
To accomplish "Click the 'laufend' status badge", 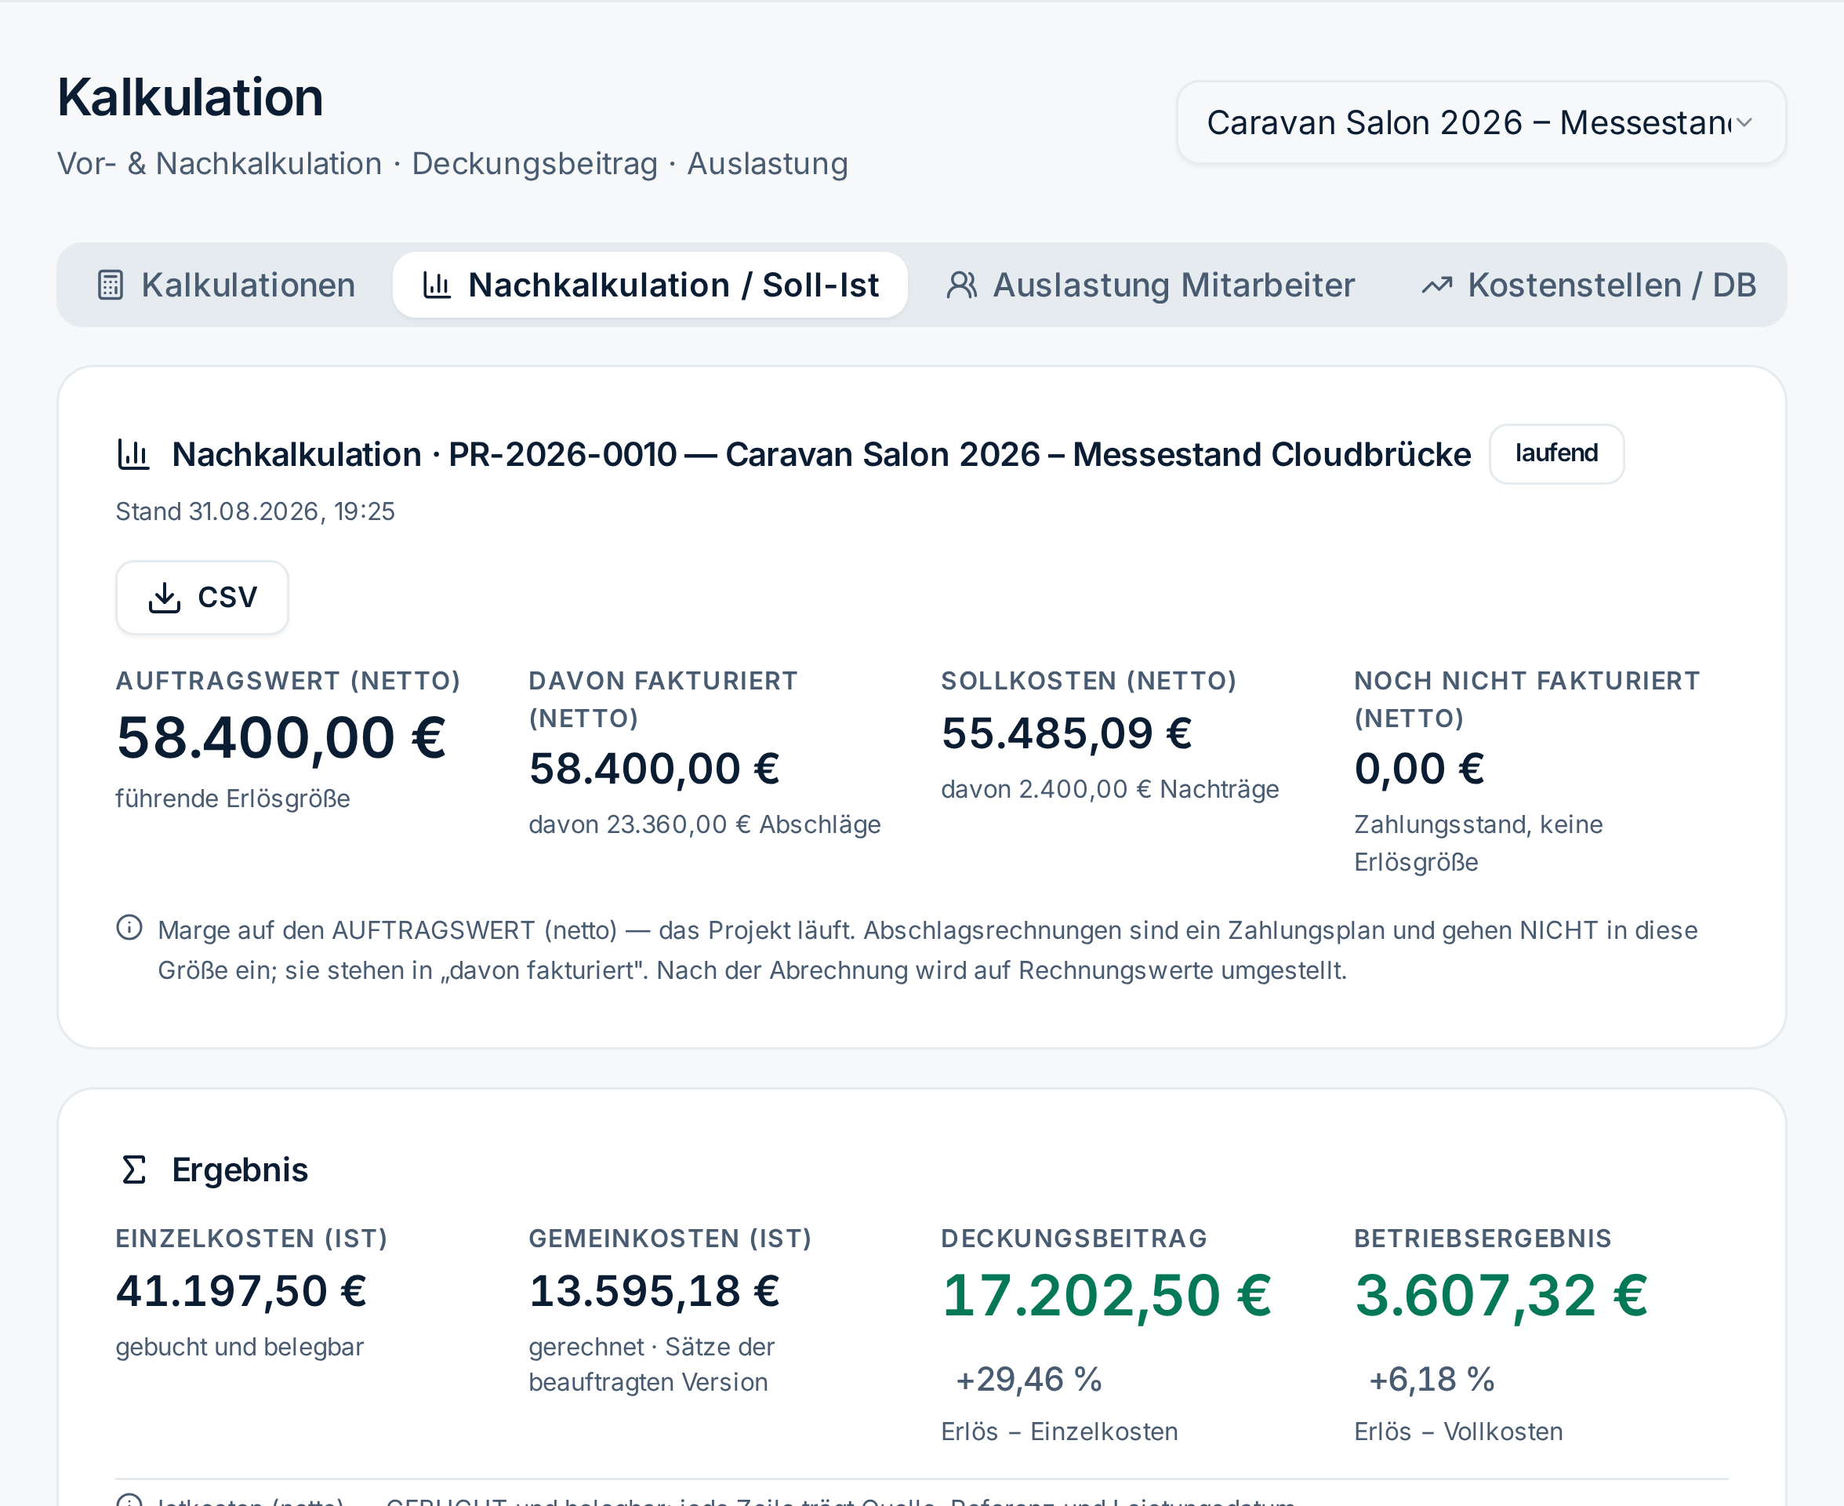I will tap(1556, 453).
